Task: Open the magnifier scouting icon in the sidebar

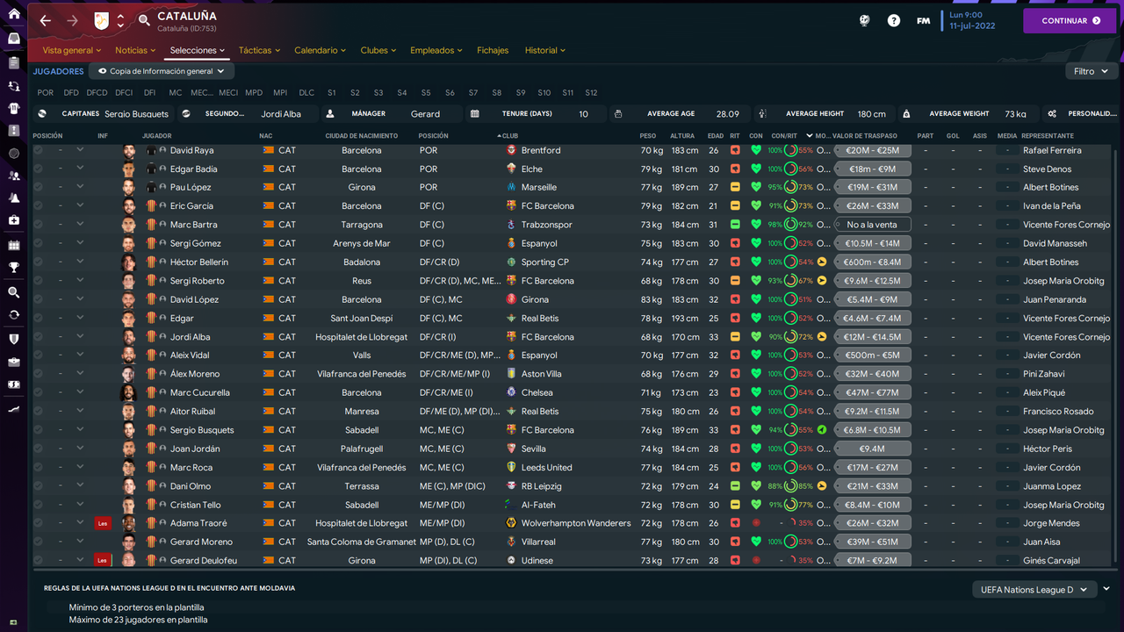Action: click(13, 292)
